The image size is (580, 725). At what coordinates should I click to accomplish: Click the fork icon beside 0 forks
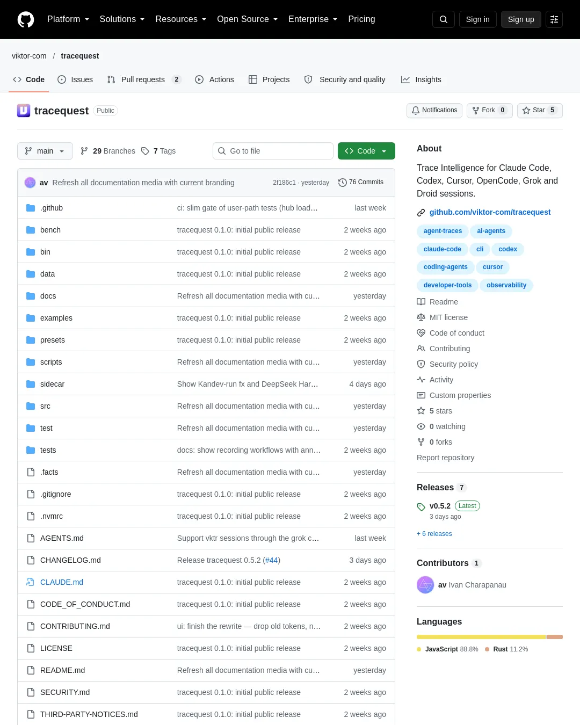421,442
